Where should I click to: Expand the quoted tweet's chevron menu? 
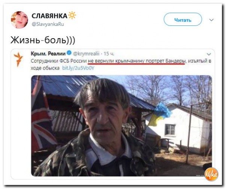click(x=209, y=54)
